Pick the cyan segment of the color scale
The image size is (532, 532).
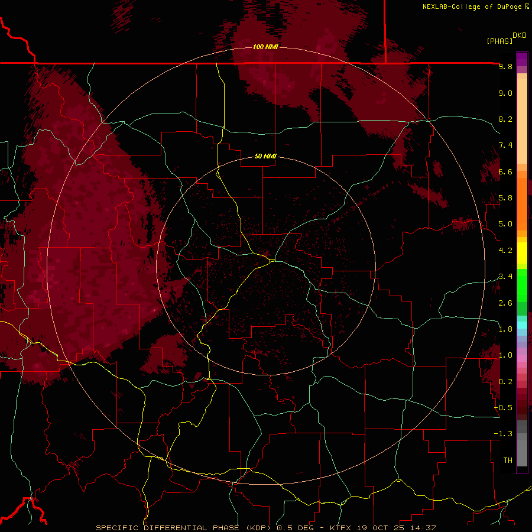(522, 325)
